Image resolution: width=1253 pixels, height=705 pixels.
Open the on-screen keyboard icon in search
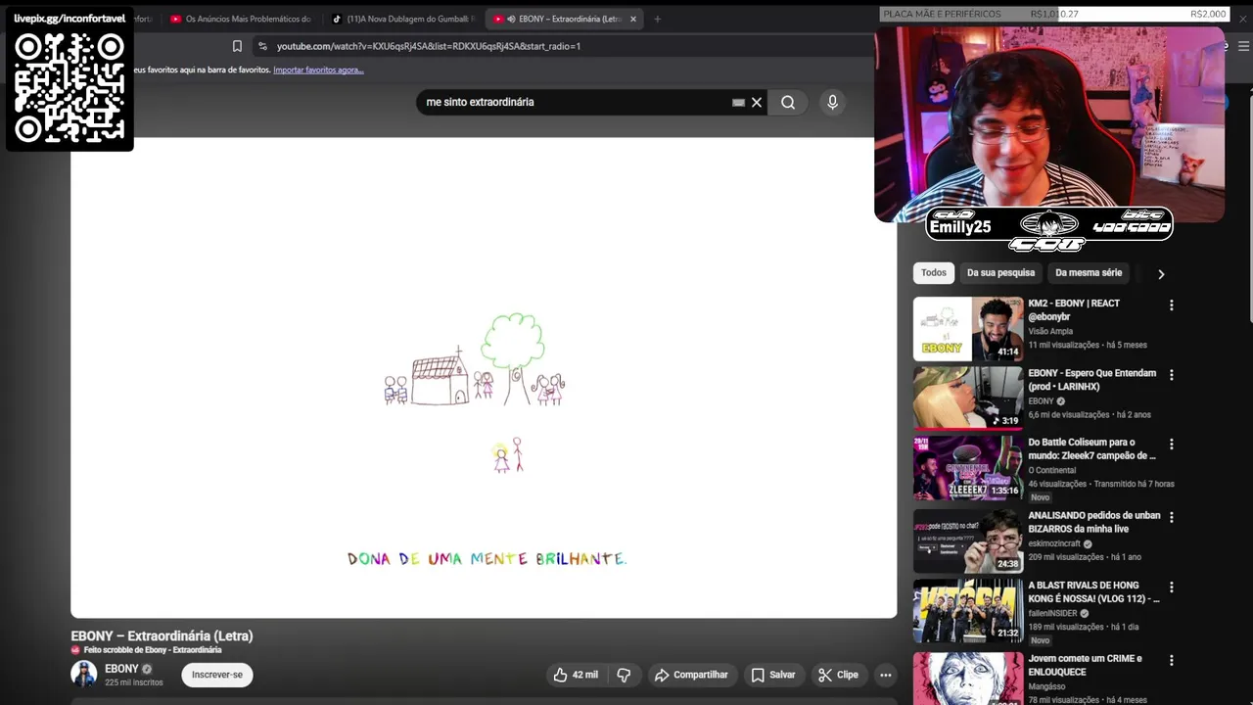click(738, 102)
